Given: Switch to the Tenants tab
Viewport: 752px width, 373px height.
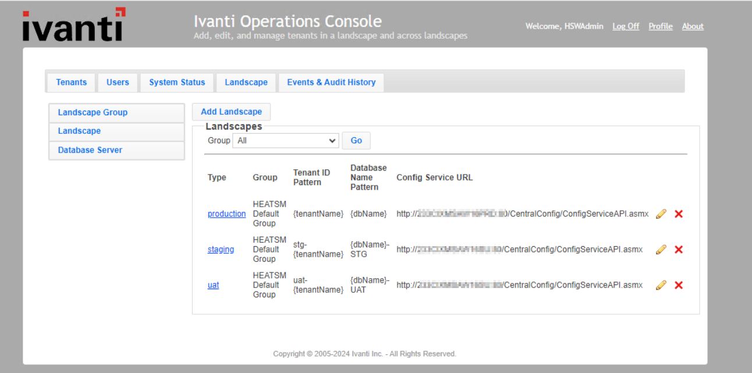Looking at the screenshot, I should coord(71,83).
